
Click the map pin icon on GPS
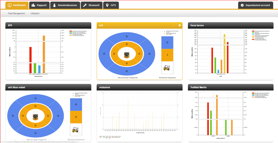(107, 5)
